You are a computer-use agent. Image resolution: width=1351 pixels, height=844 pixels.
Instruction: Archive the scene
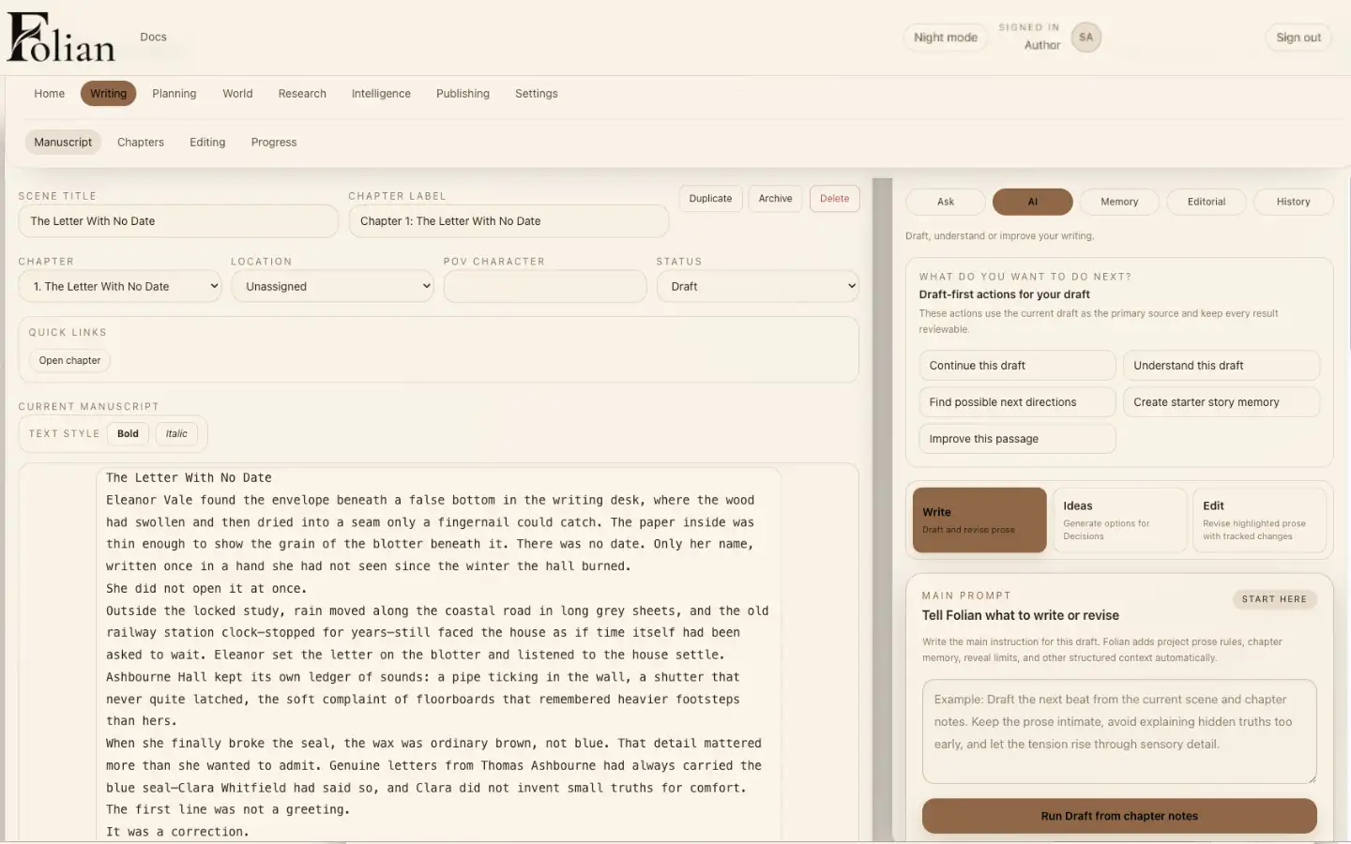click(x=775, y=199)
